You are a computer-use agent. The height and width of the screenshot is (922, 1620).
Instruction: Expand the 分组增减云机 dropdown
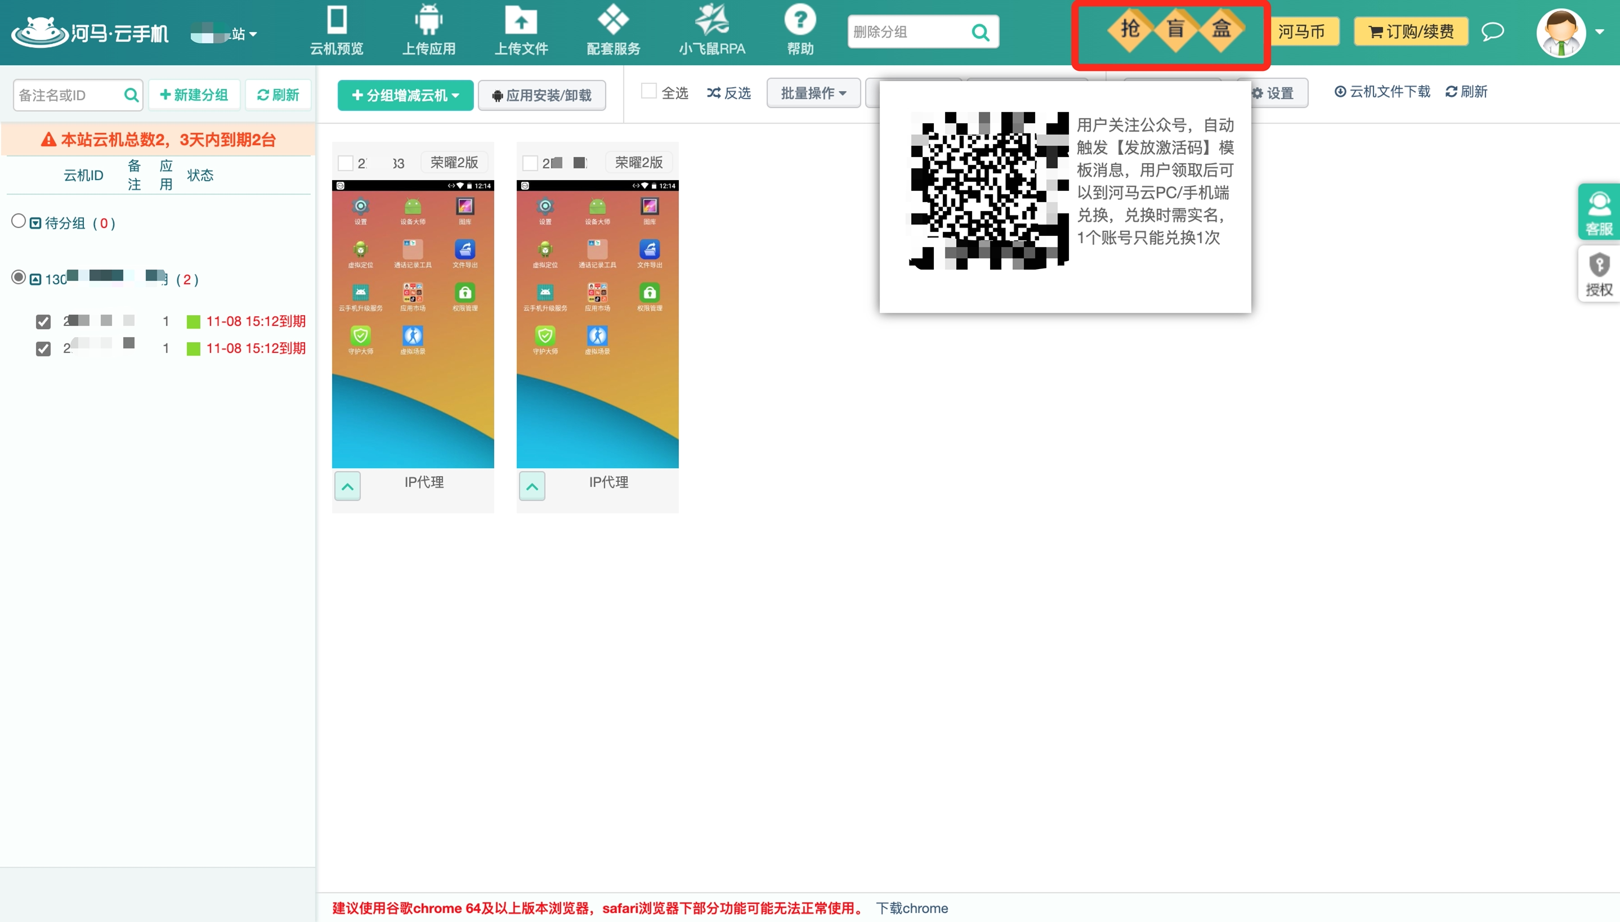click(x=405, y=96)
